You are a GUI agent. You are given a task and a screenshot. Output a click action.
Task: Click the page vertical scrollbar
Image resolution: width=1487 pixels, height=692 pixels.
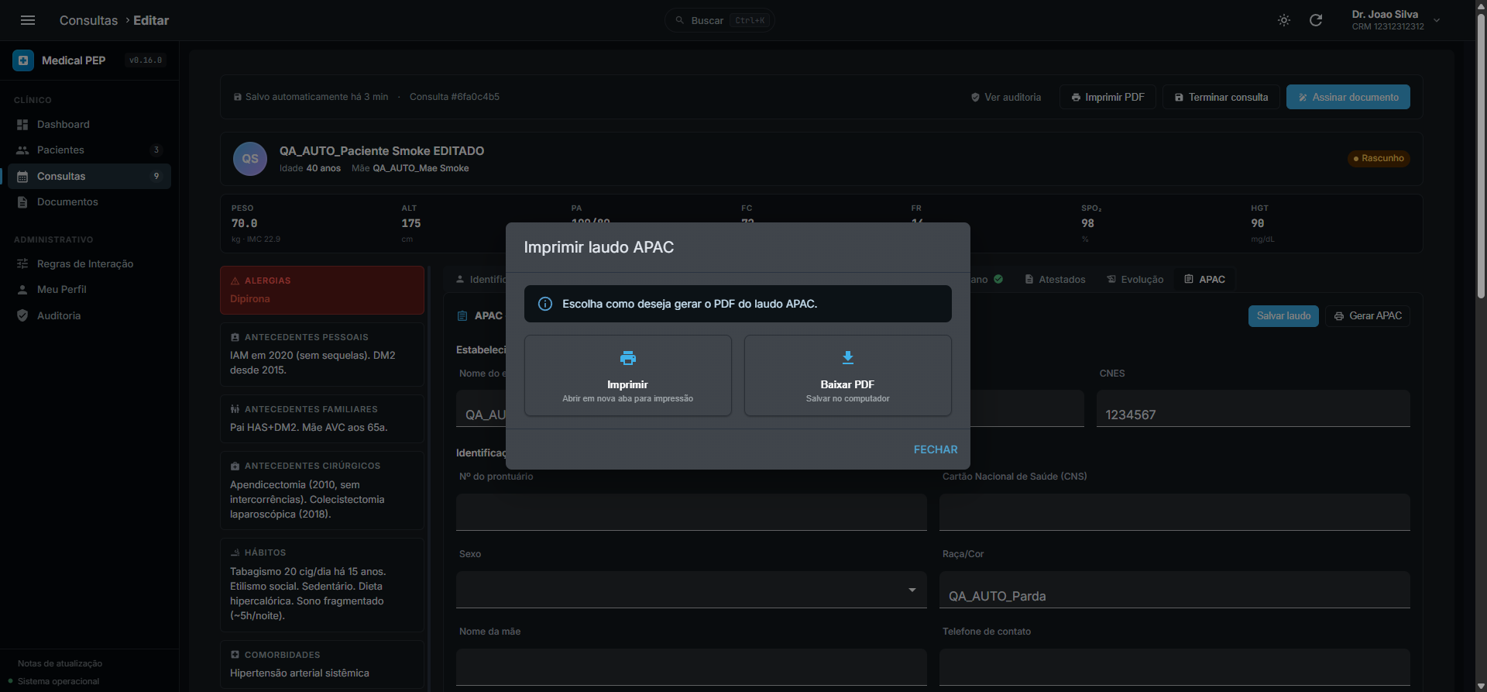[1481, 155]
